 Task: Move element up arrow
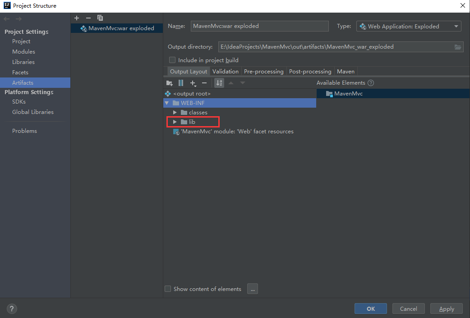click(231, 83)
